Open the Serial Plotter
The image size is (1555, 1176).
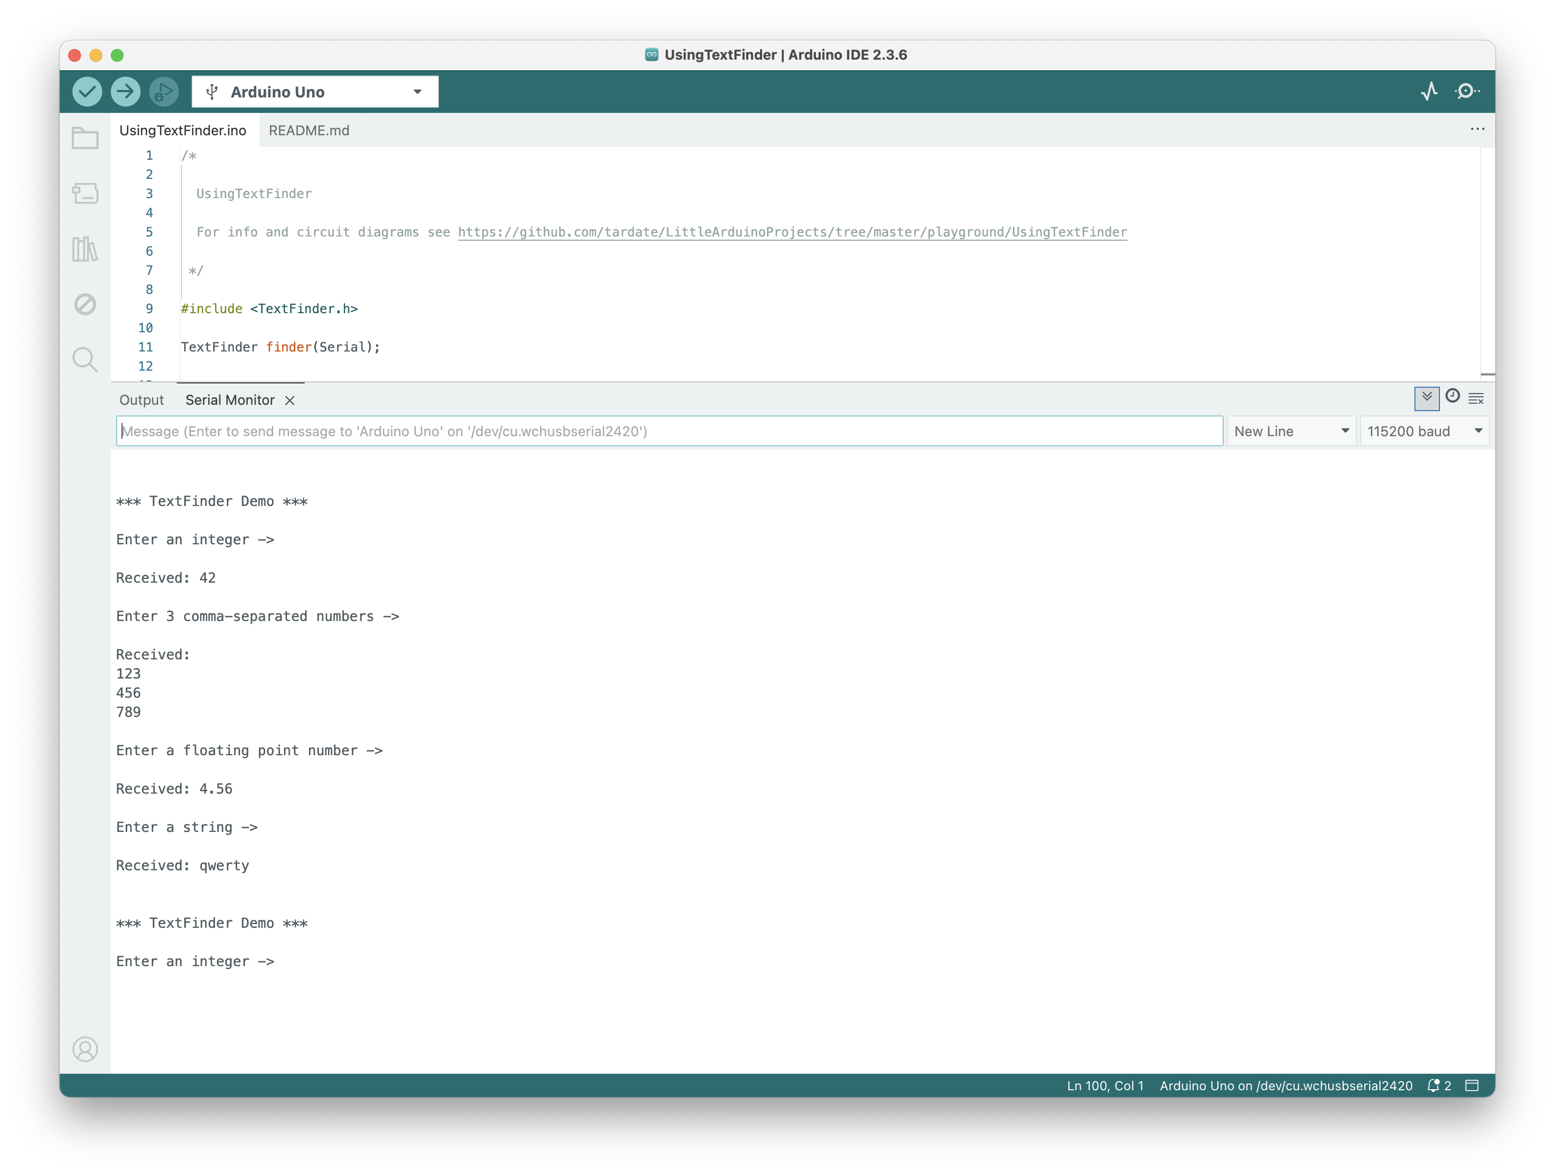pos(1428,92)
